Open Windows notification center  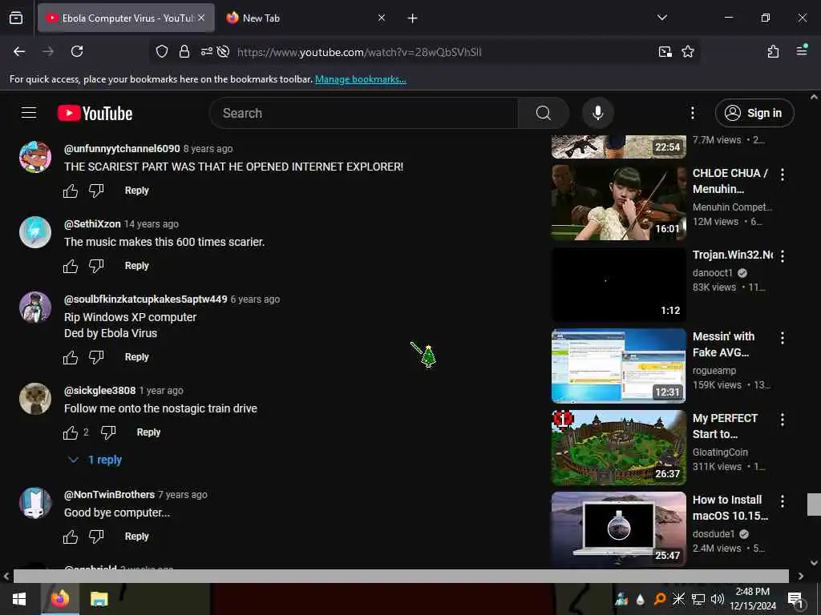[x=795, y=601]
